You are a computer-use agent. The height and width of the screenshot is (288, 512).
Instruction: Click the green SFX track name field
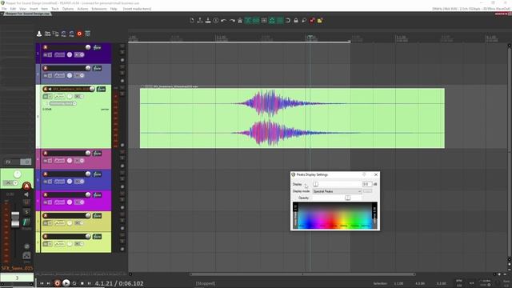[70, 89]
